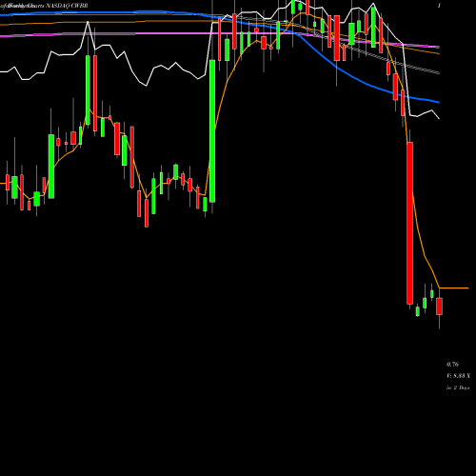Screen dimensions: 476x476
Task: Click the 'in 2 Days' label
Action: [458, 387]
